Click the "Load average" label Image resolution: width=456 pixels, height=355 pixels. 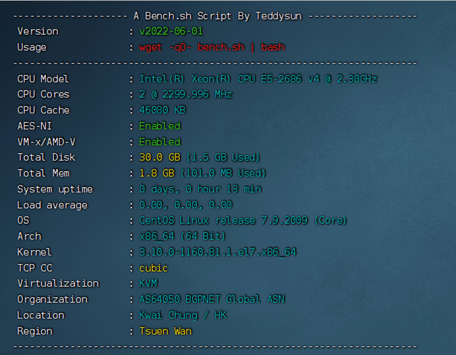(52, 205)
